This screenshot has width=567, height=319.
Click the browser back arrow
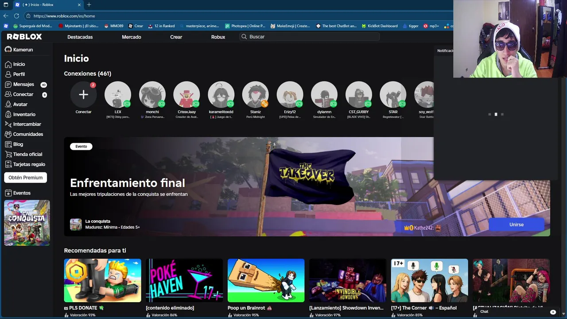[6, 16]
